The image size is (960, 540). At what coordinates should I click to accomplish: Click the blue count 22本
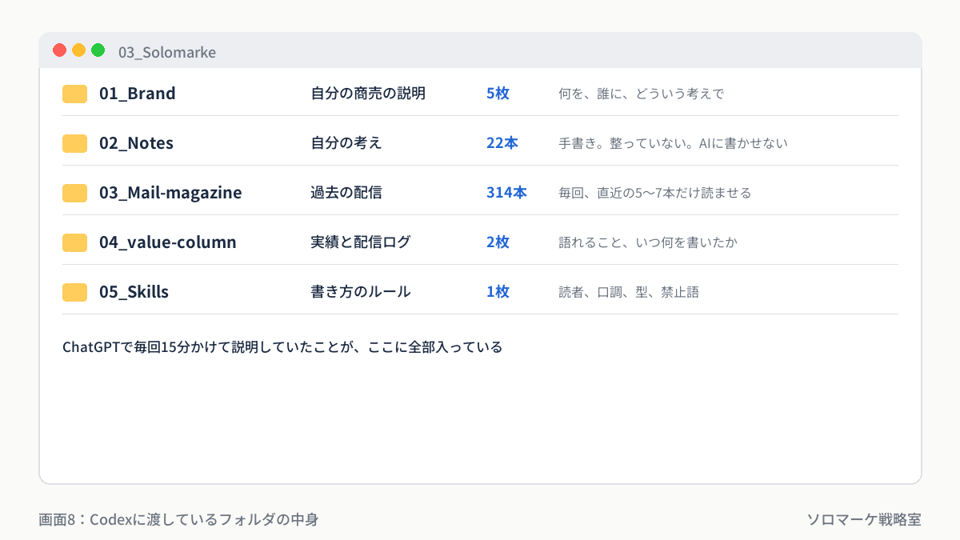tap(502, 143)
